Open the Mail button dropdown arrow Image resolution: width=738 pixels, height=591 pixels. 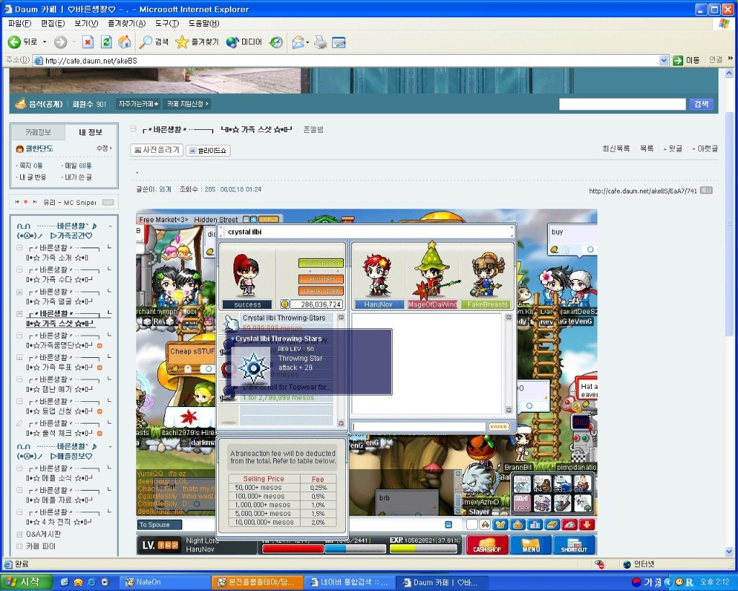pyautogui.click(x=307, y=42)
